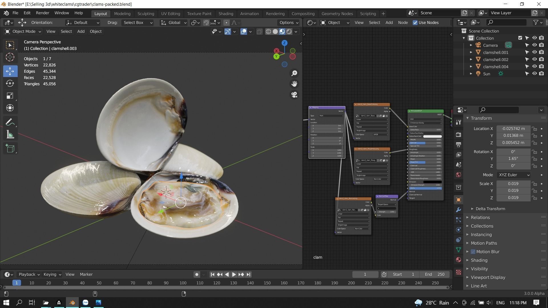Add a new workspace with plus button

coord(383,14)
